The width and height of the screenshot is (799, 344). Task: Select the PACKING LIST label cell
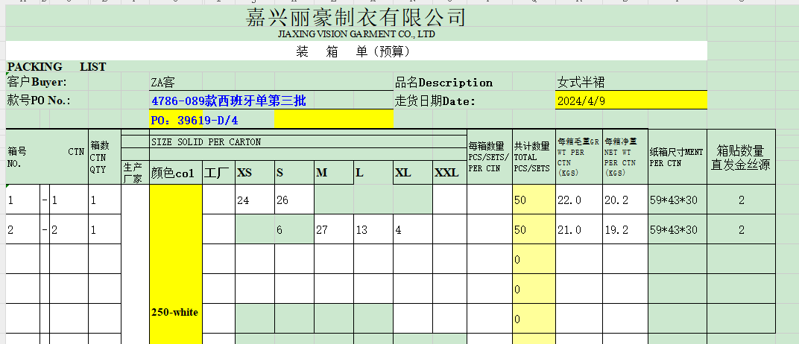coord(57,67)
